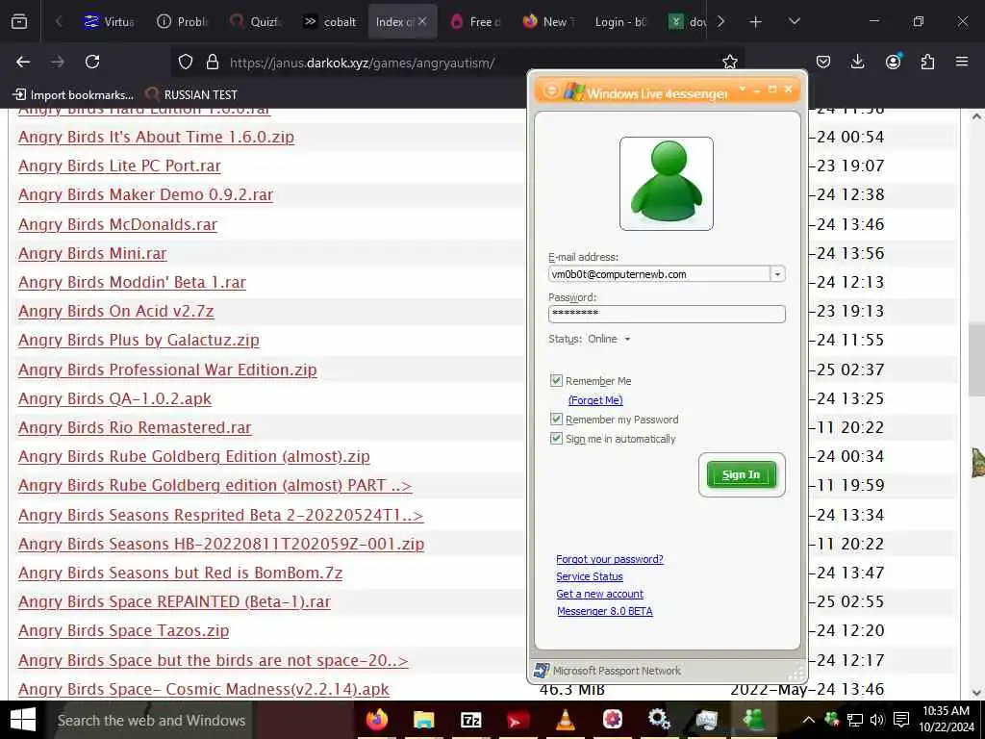
Task: Toggle the Remember Me checkbox
Action: coord(556,381)
